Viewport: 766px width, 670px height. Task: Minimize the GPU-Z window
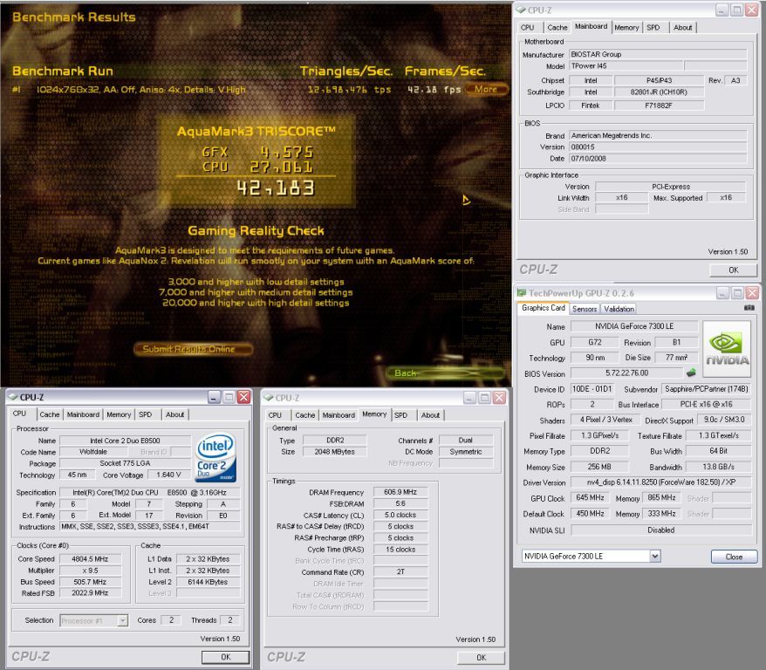click(722, 293)
